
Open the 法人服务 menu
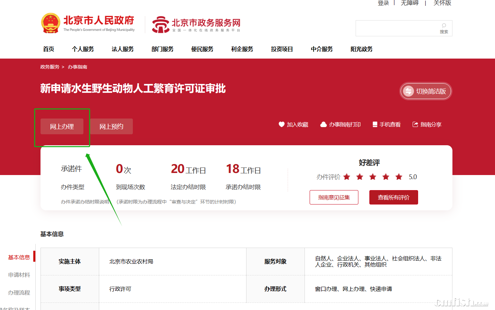point(123,49)
